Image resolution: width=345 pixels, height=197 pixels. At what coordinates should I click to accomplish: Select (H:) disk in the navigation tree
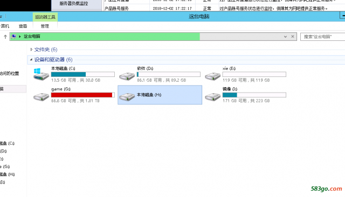pos(7,174)
